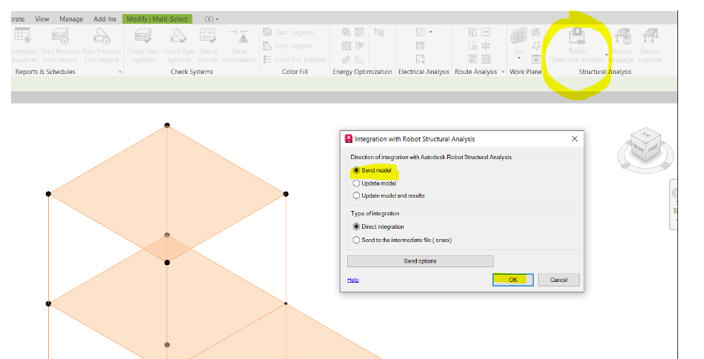The width and height of the screenshot is (704, 359).
Task: Click the Send options button
Action: click(420, 261)
